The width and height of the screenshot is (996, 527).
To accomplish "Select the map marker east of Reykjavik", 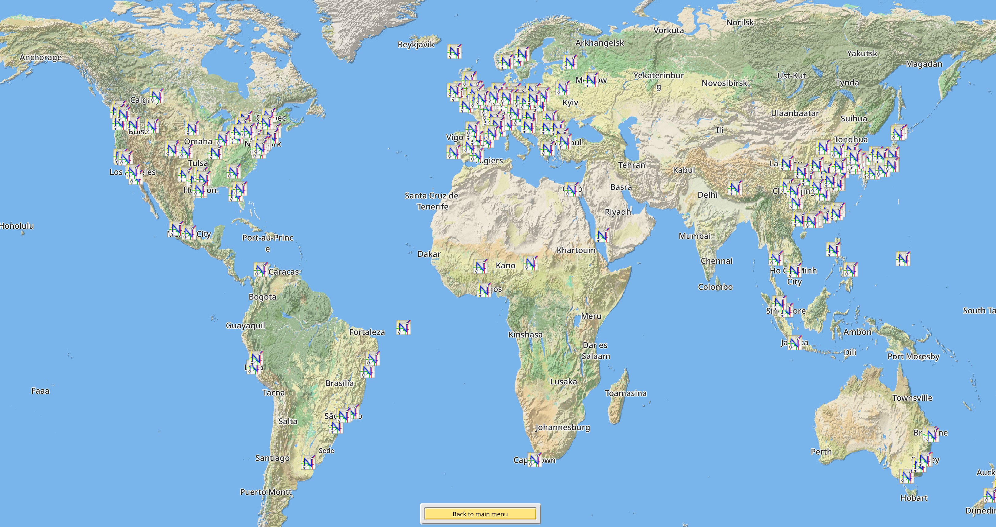I will pyautogui.click(x=455, y=52).
